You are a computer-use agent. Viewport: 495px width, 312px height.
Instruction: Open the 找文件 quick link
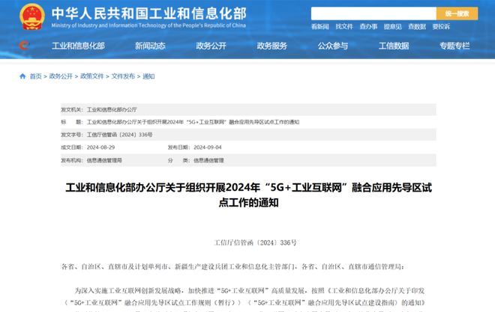pos(344,27)
